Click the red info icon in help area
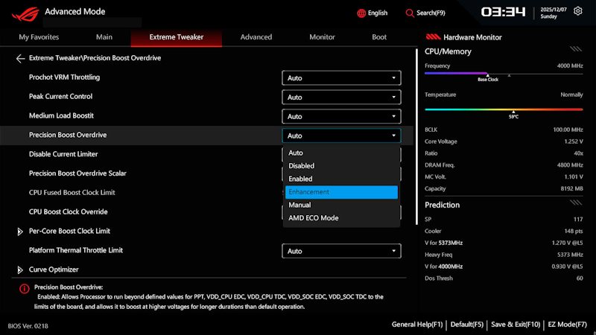 click(x=25, y=289)
